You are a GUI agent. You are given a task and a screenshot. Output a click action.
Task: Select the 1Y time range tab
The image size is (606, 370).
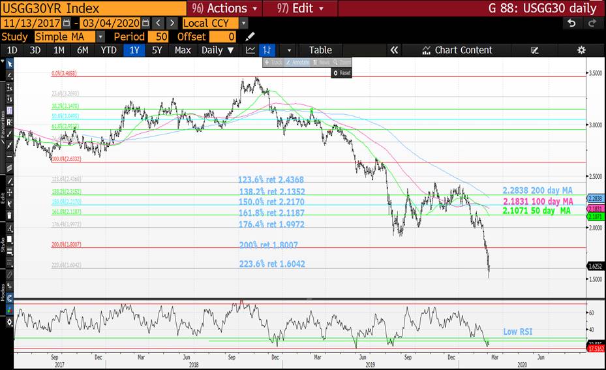(x=134, y=50)
